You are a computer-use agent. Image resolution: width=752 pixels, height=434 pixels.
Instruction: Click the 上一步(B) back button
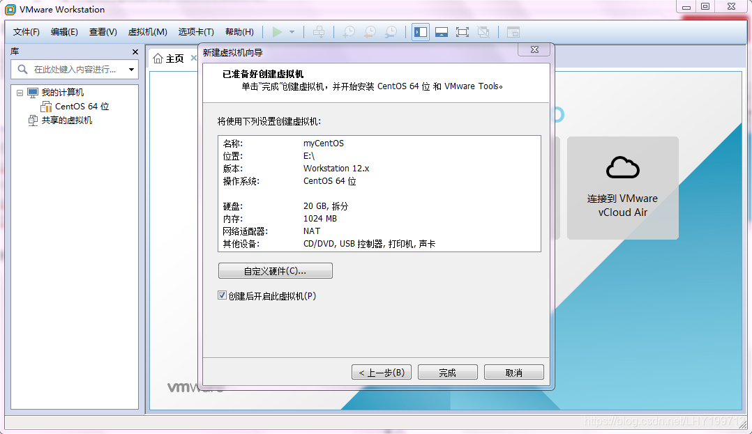382,372
